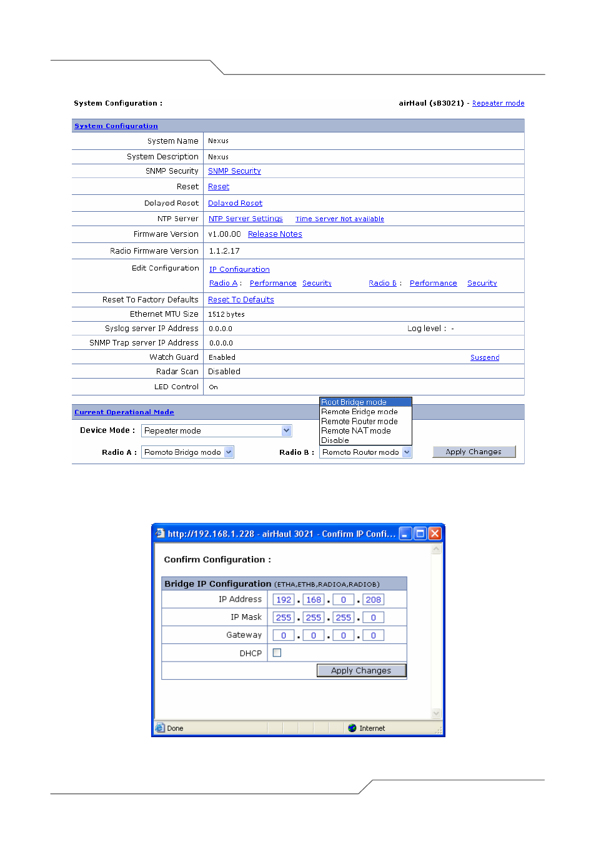This screenshot has width=596, height=844.
Task: Open the Release Notes link
Action: [x=275, y=234]
